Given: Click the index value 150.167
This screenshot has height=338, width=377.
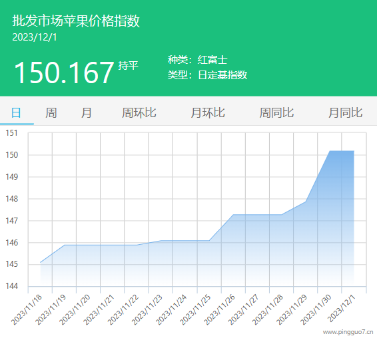Looking at the screenshot, I should (64, 72).
